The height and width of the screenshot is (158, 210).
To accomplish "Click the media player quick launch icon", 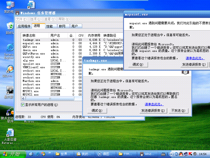I will coord(43,154).
